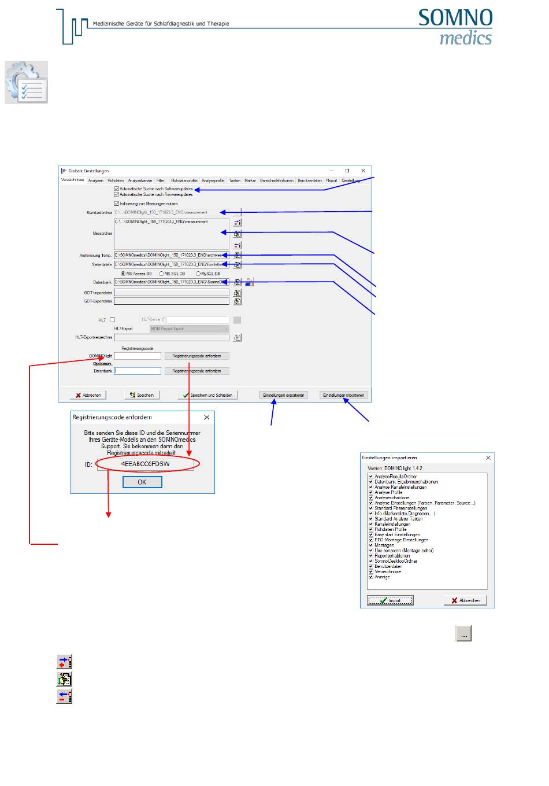Switch to the Rohdaten tab
The width and height of the screenshot is (549, 786).
tap(116, 180)
